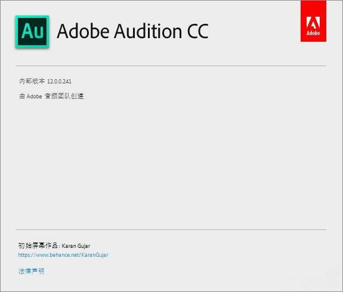Viewport: 343px width, 292px height.
Task: Click the teal Au Audition app icon
Action: (32, 32)
